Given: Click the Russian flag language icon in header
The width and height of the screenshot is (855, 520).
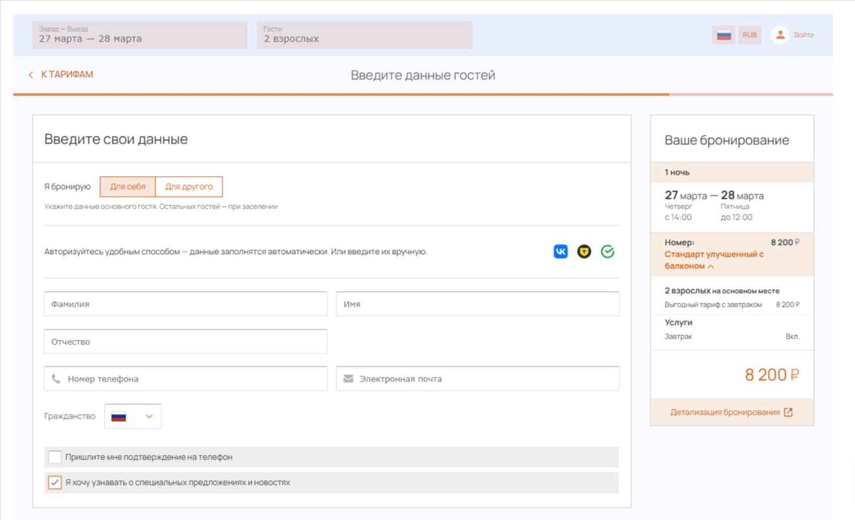Looking at the screenshot, I should click(x=724, y=35).
